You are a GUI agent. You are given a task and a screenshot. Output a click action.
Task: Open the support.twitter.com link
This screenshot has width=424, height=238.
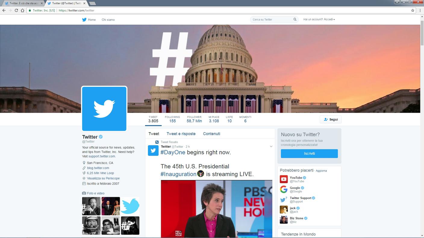pyautogui.click(x=102, y=156)
